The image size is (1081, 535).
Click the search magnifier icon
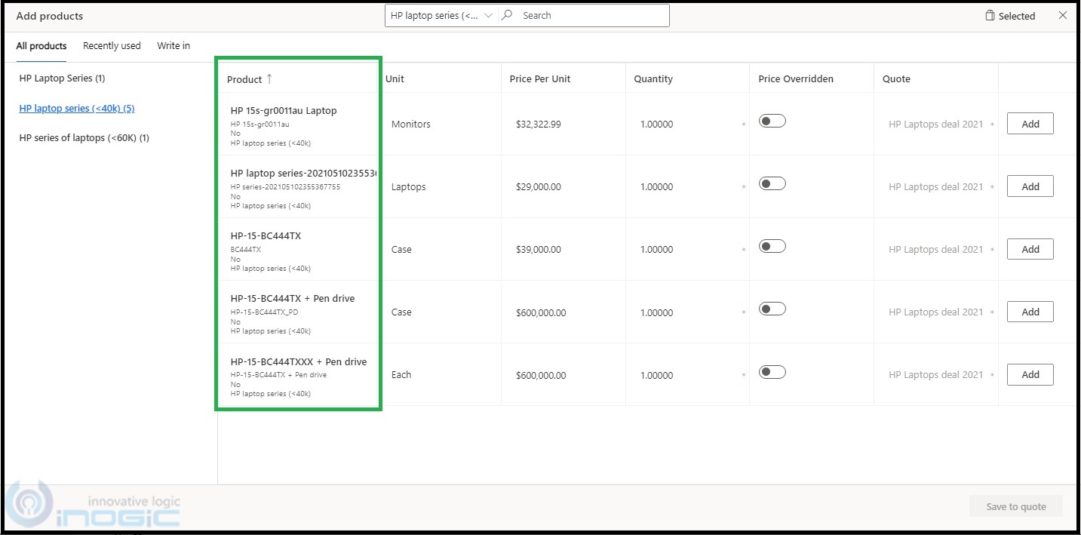pos(508,16)
